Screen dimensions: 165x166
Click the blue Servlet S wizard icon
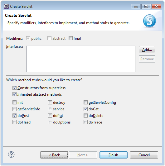coord(149,21)
